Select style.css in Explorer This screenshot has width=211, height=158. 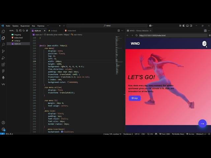click(x=18, y=44)
